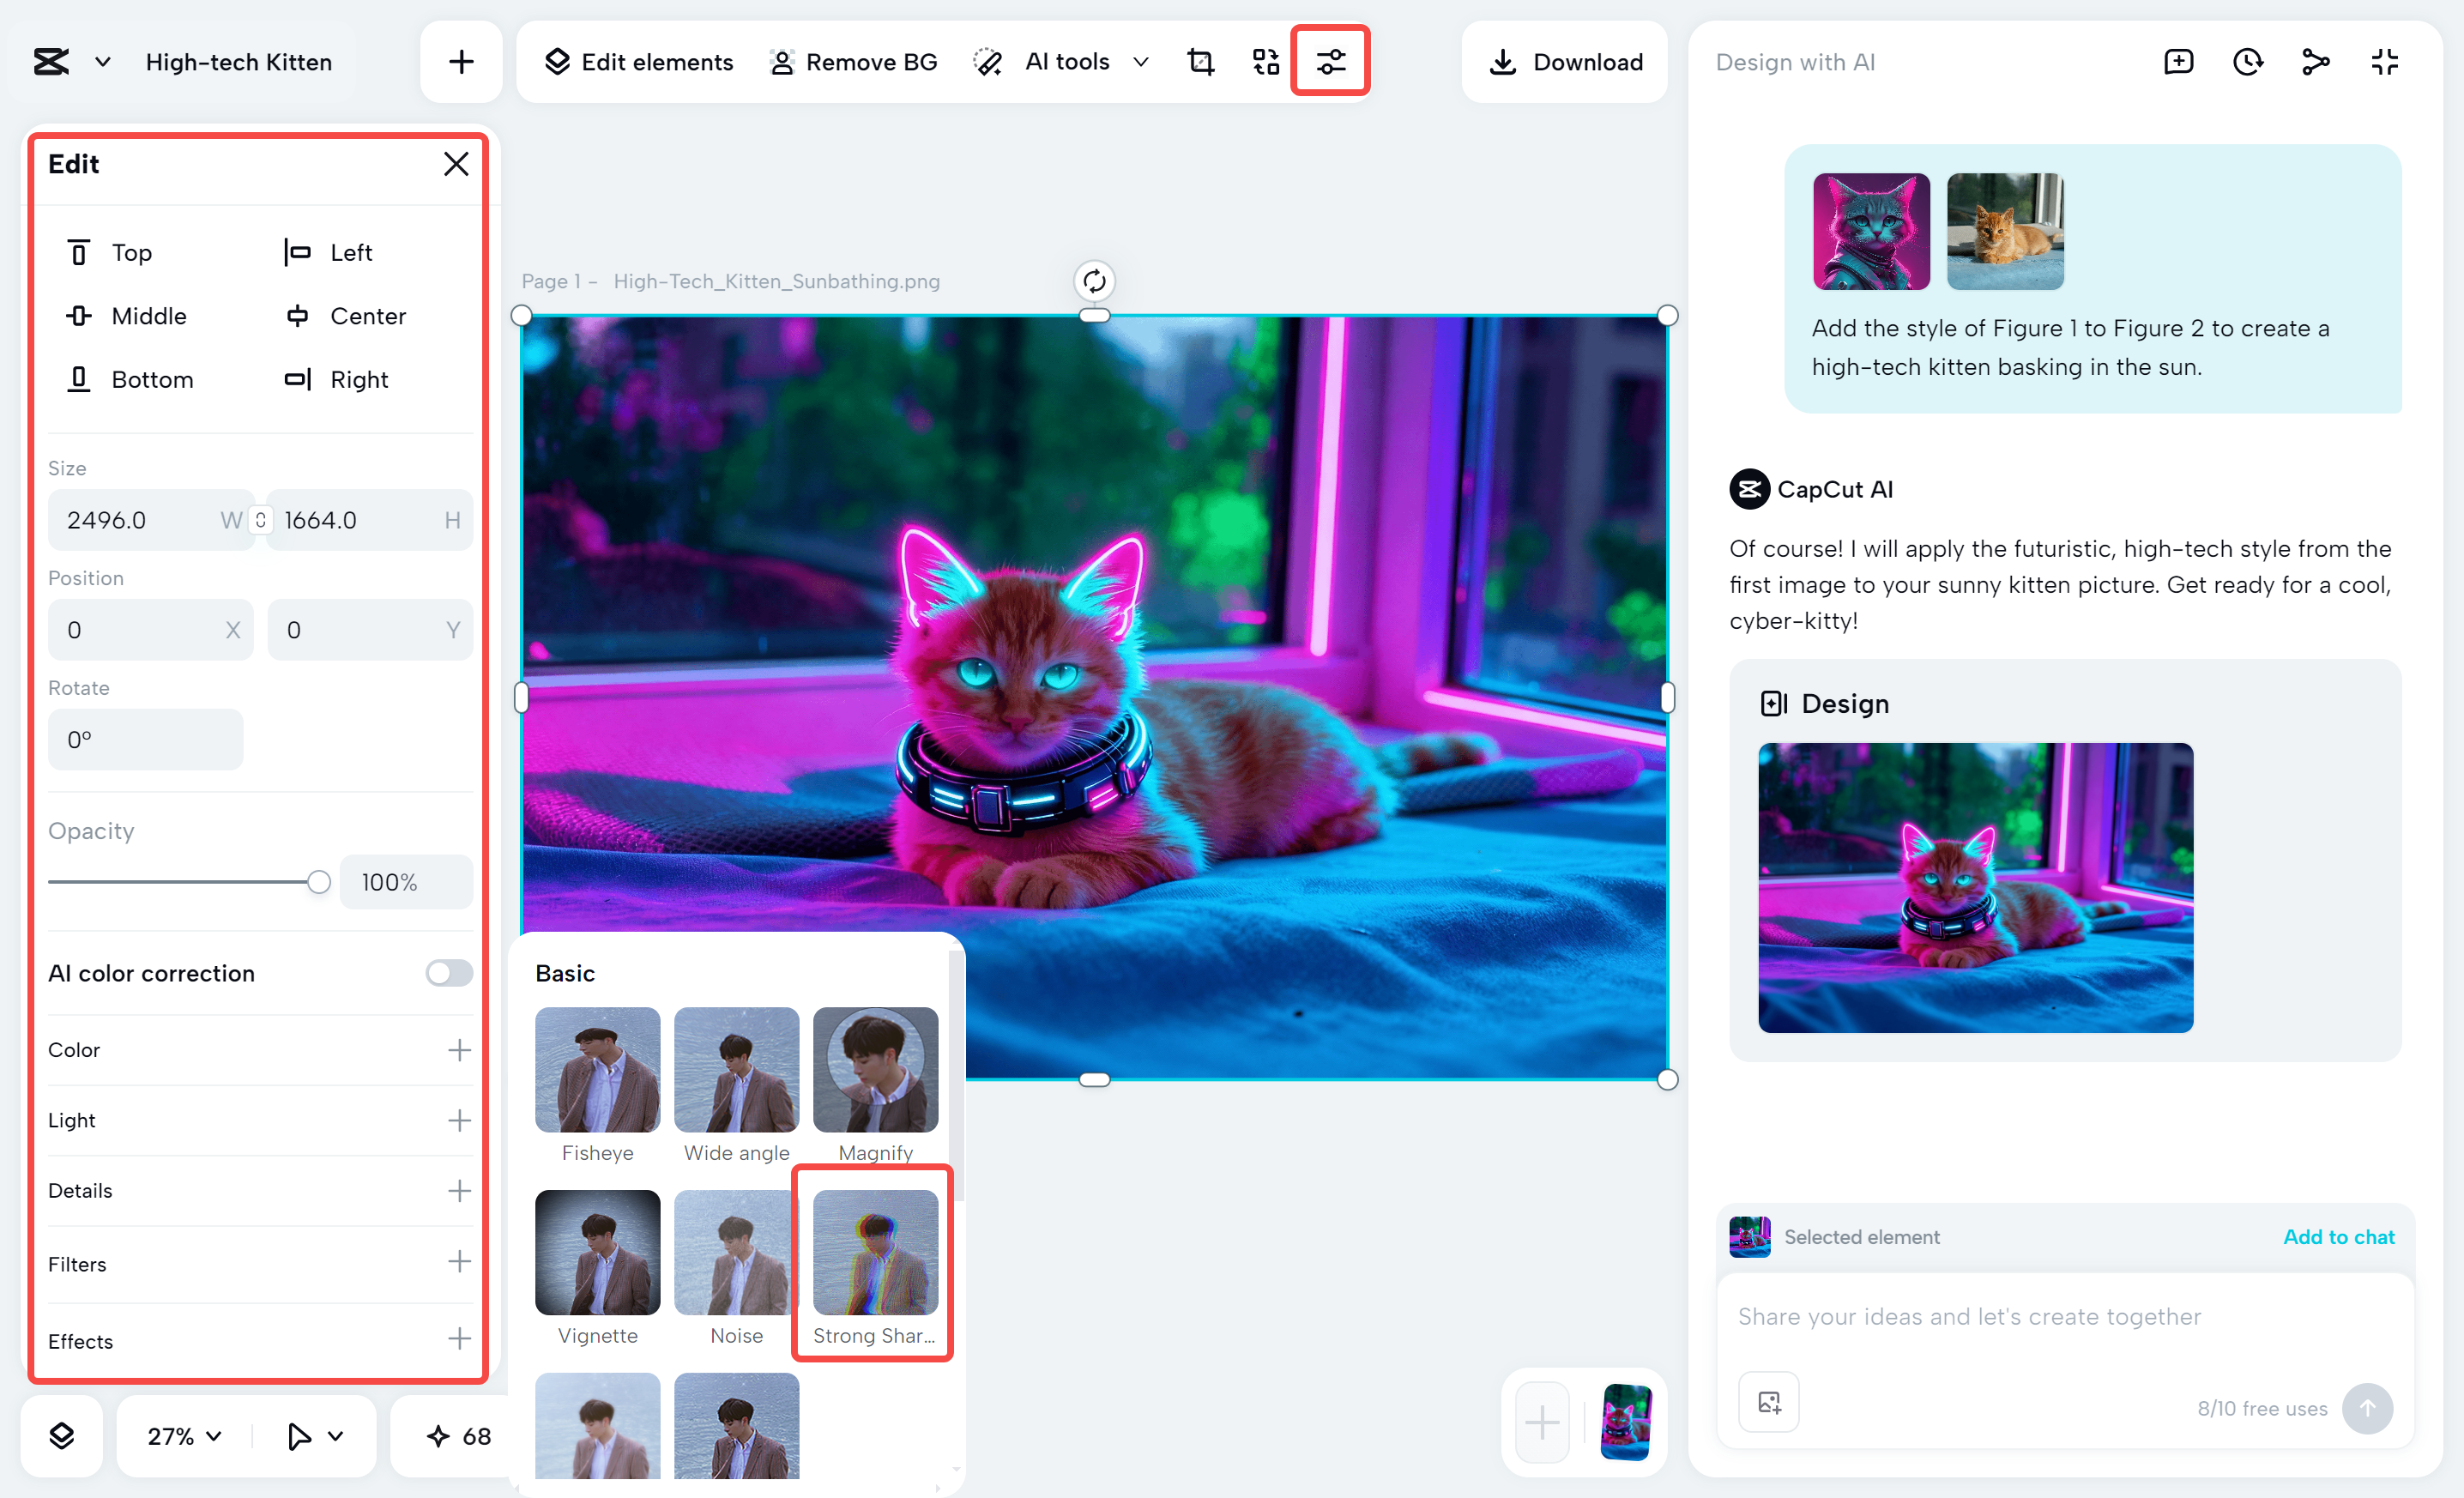Select the Remove BG tool
The width and height of the screenshot is (2464, 1498).
point(853,61)
